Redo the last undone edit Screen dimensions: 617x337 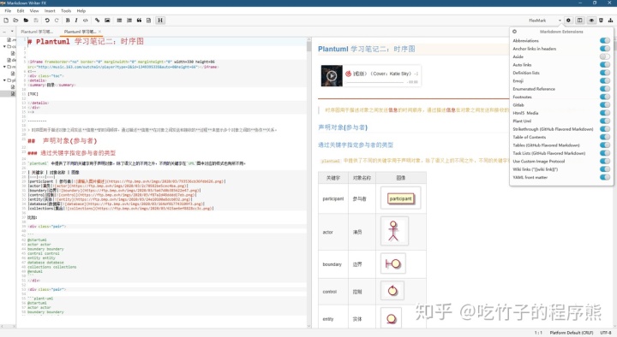[x=57, y=21]
